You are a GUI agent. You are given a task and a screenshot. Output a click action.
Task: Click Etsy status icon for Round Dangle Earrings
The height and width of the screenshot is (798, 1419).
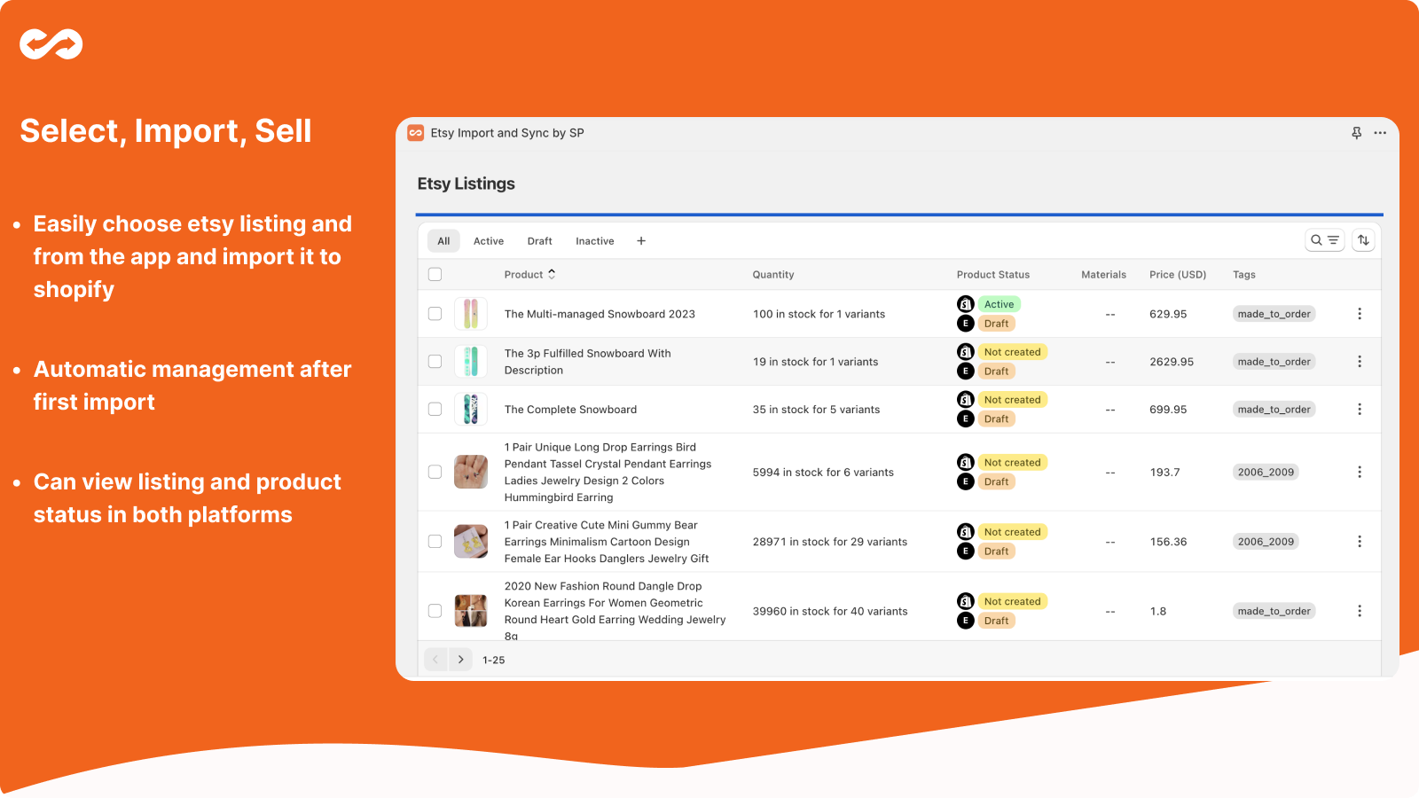pos(966,621)
